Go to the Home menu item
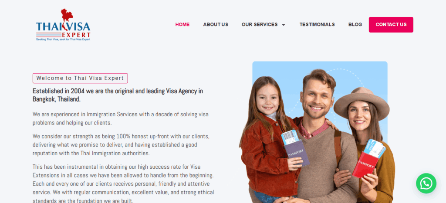The height and width of the screenshot is (203, 446). (x=182, y=25)
